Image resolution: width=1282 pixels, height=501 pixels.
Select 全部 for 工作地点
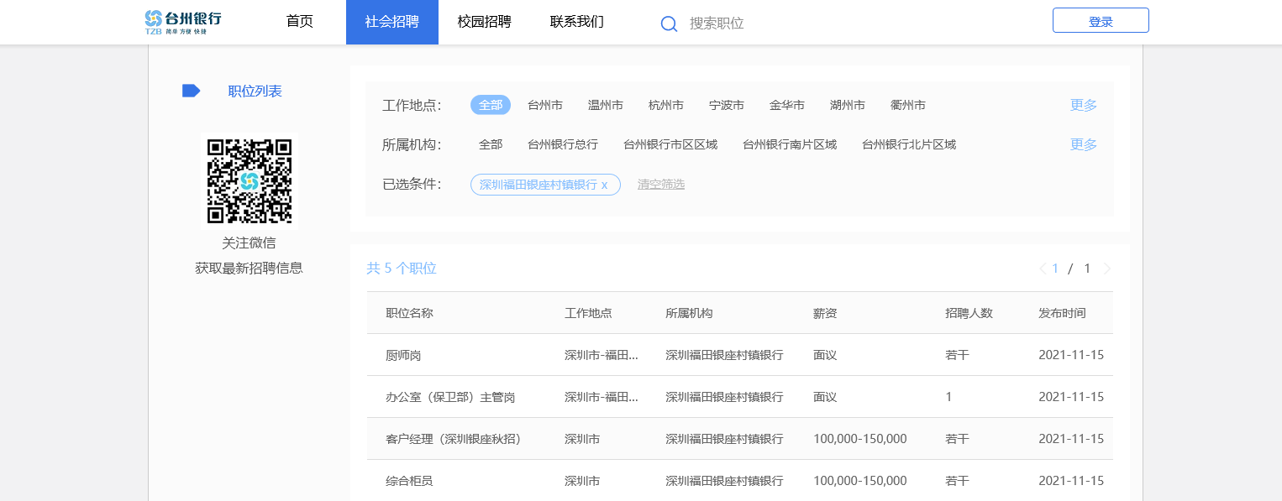[x=491, y=105]
